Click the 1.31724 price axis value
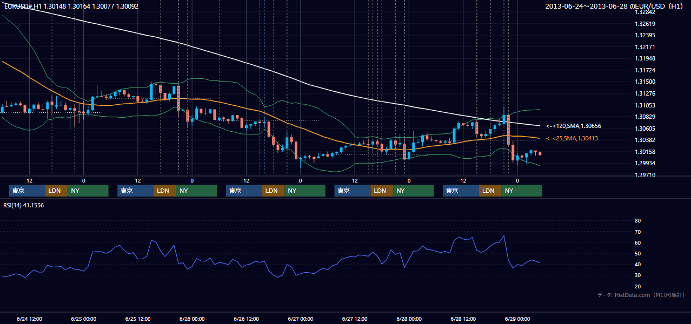Viewport: 691px width, 324px height. [x=646, y=70]
